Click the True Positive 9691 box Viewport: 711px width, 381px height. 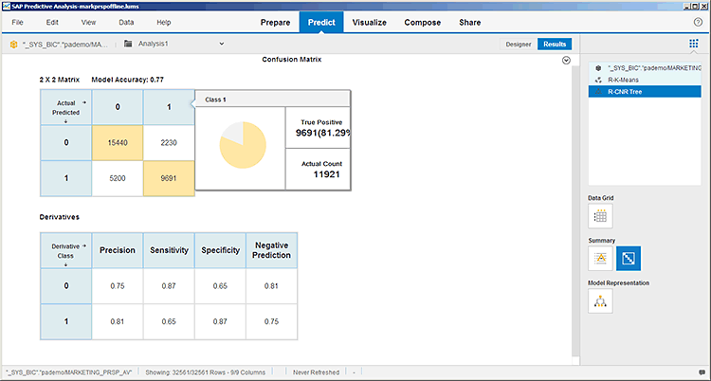pyautogui.click(x=318, y=128)
